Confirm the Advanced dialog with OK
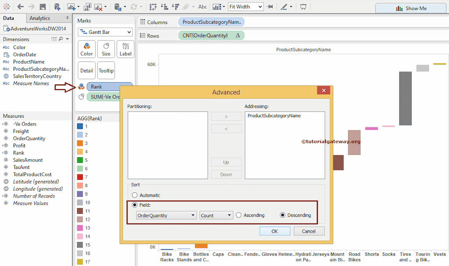The image size is (449, 266). pyautogui.click(x=274, y=231)
